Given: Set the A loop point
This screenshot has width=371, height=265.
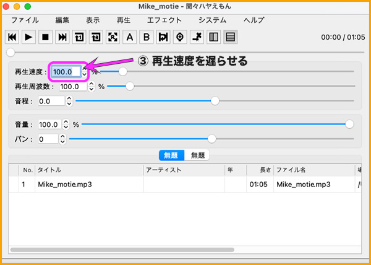Looking at the screenshot, I should tap(130, 37).
